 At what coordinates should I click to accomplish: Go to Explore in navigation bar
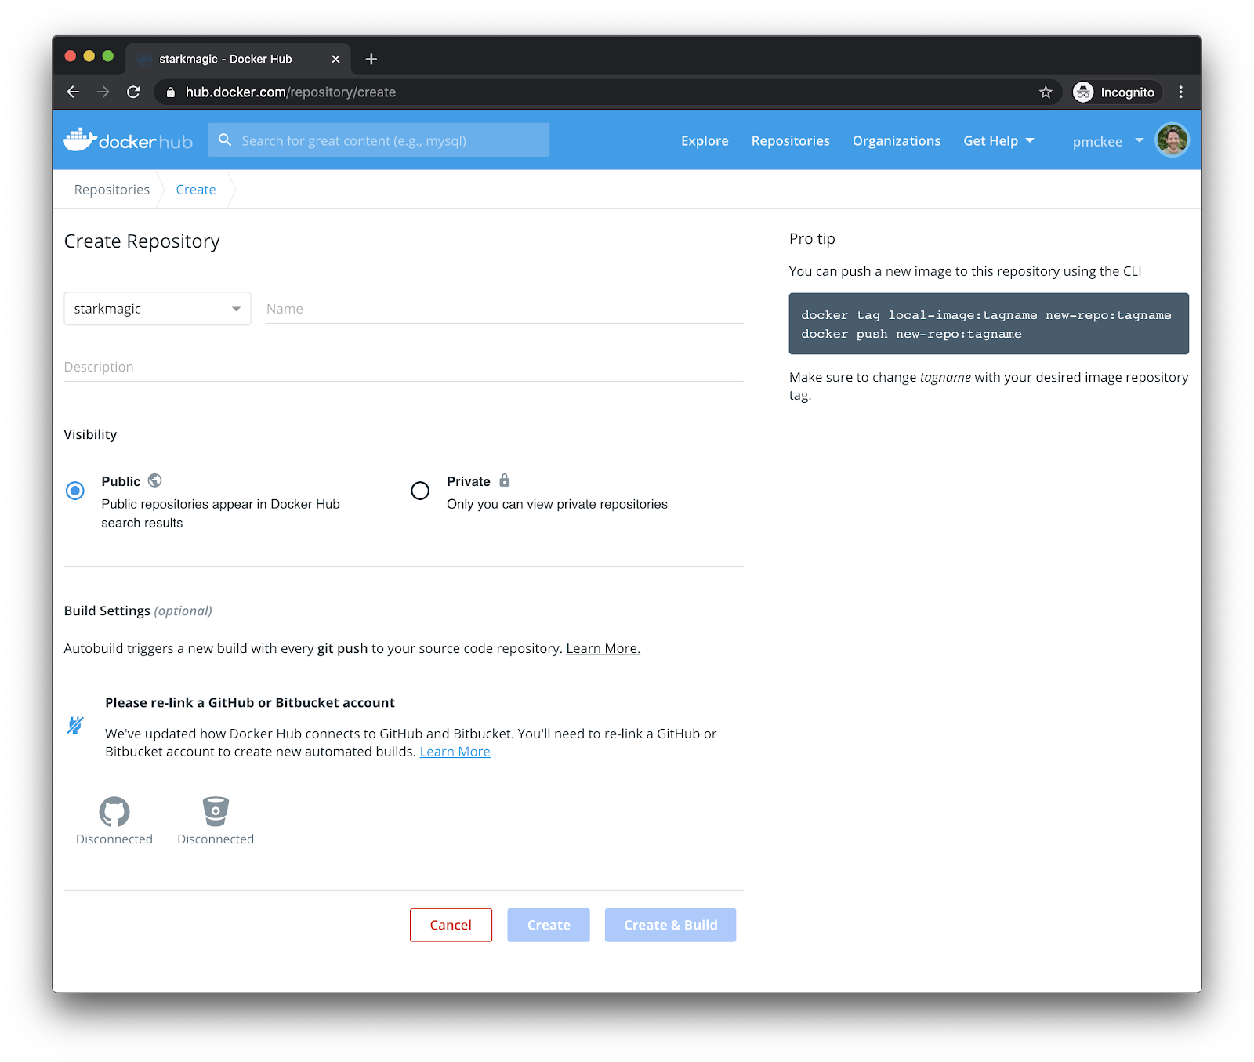[x=705, y=141]
